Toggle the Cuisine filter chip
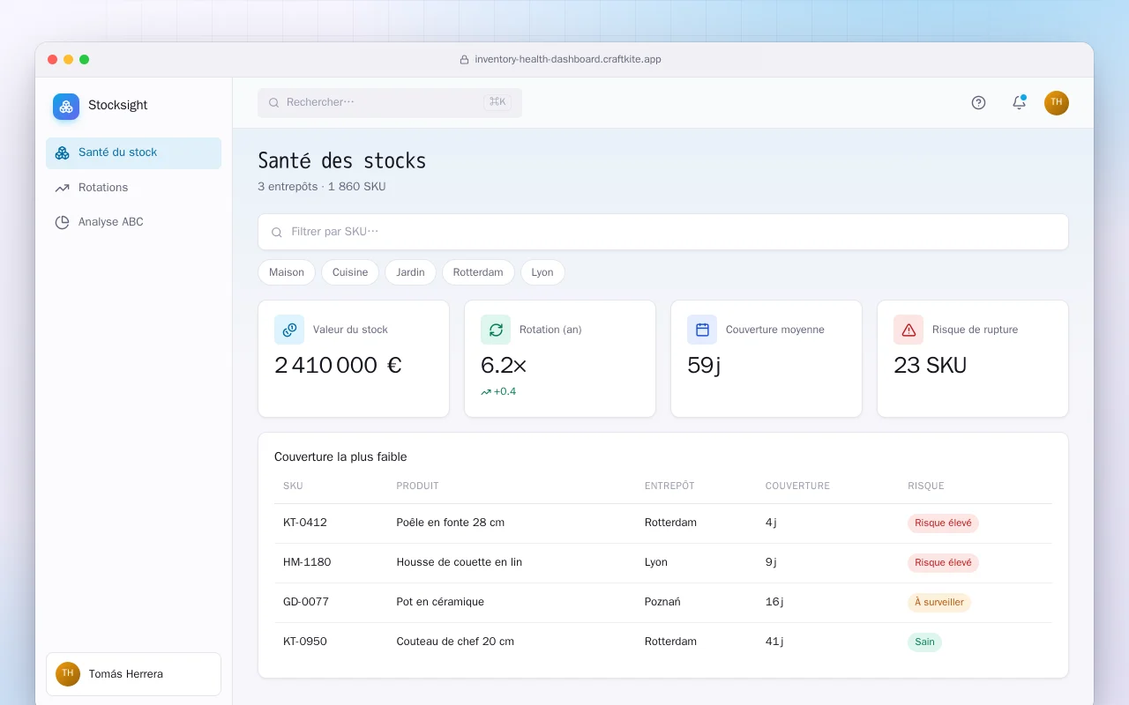The image size is (1129, 705). point(350,272)
